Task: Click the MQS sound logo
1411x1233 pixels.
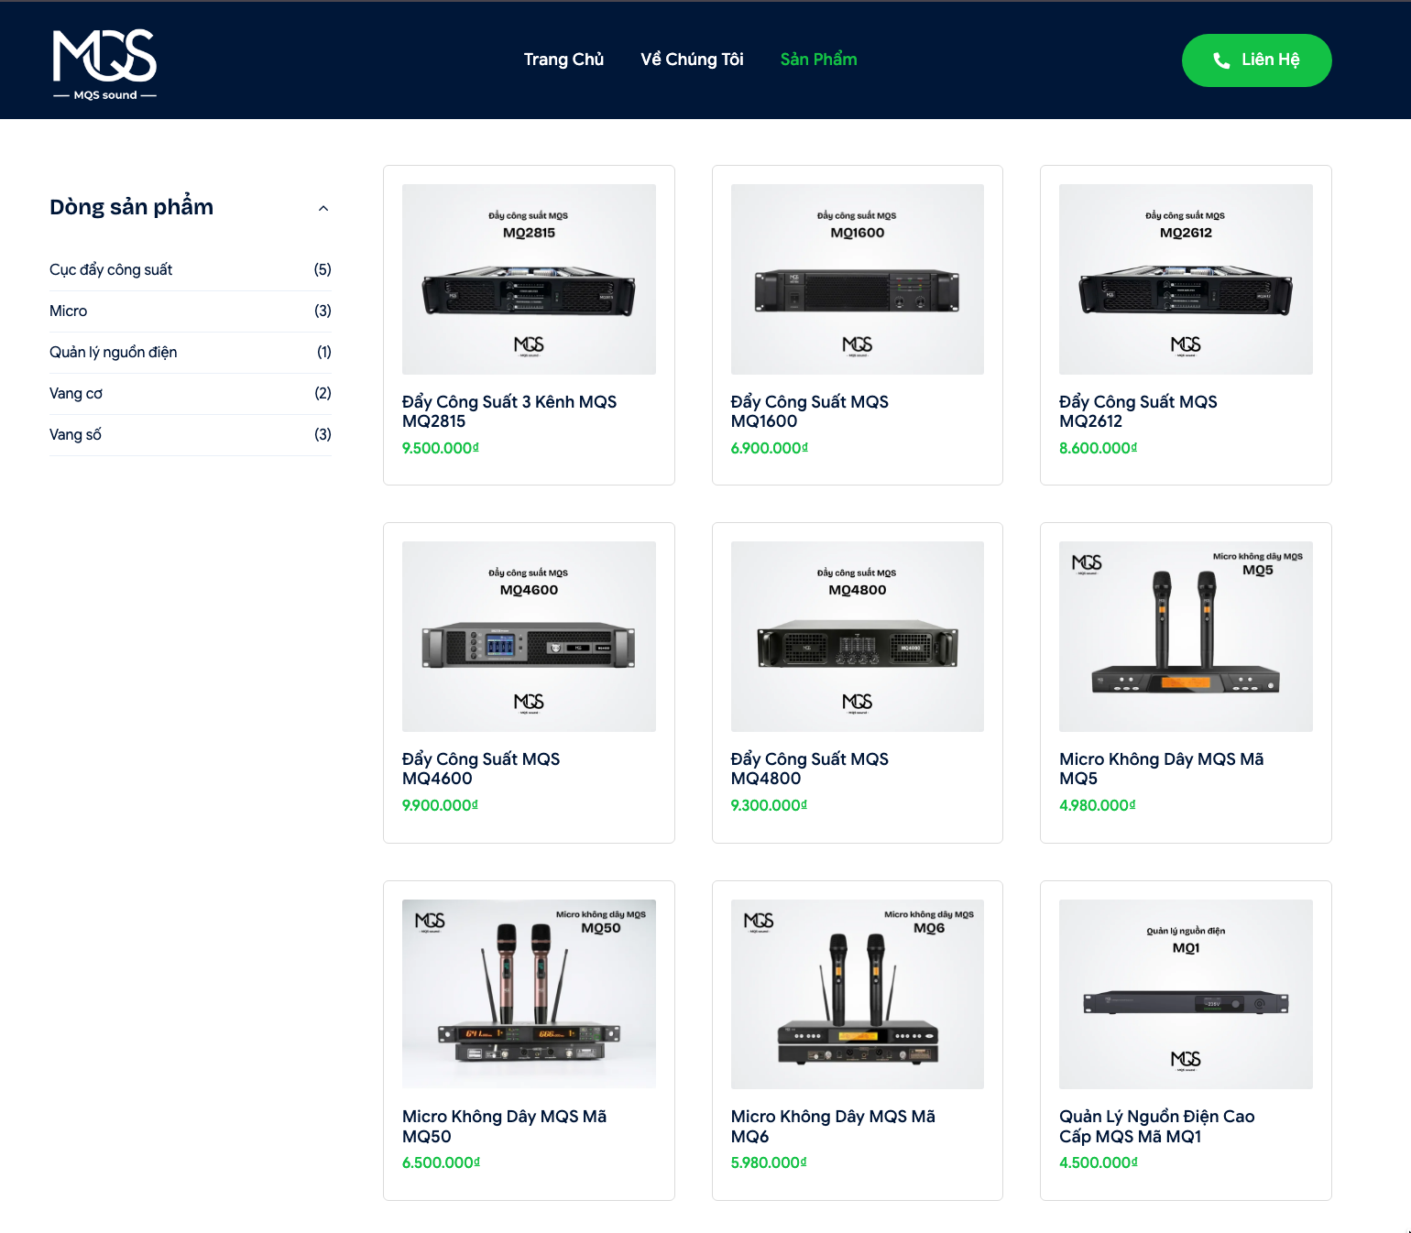Action: [104, 64]
